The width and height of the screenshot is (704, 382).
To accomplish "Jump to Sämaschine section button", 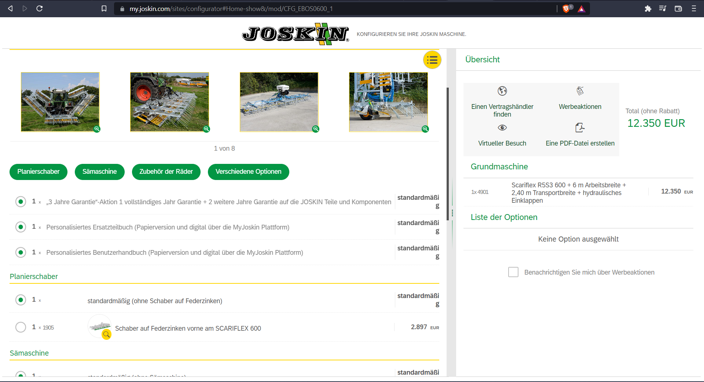I will click(100, 172).
